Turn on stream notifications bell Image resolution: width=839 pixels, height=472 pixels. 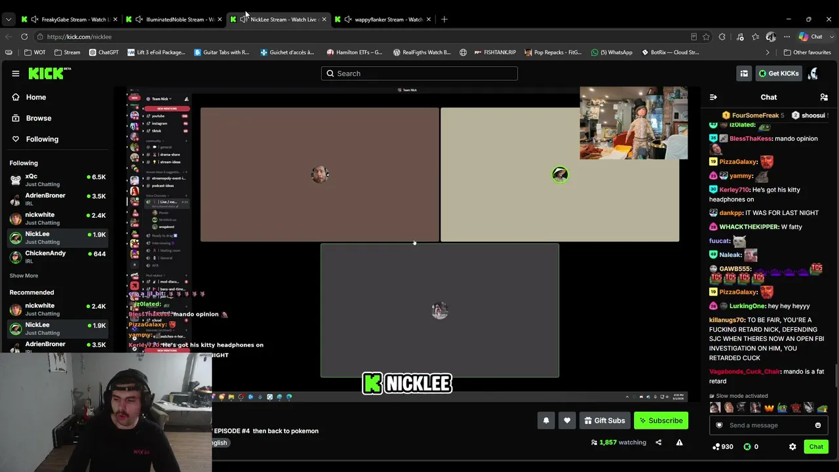click(x=546, y=421)
